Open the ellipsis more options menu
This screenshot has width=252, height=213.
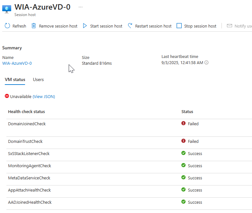pos(81,7)
